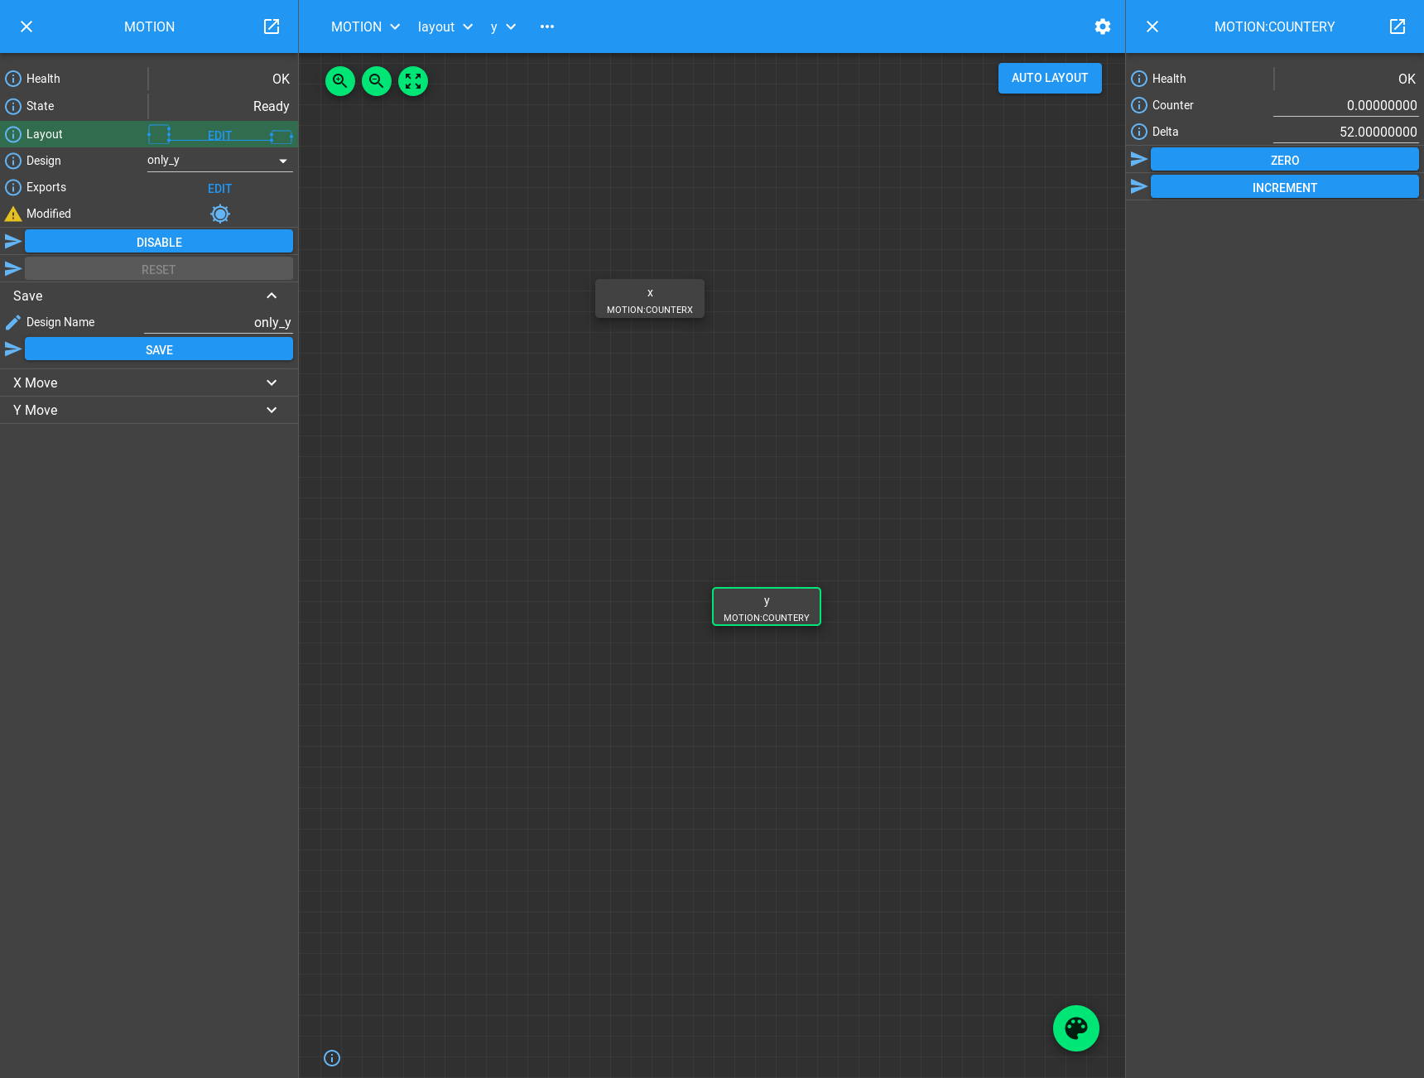Open the settings gear icon
1424x1078 pixels.
(1102, 26)
